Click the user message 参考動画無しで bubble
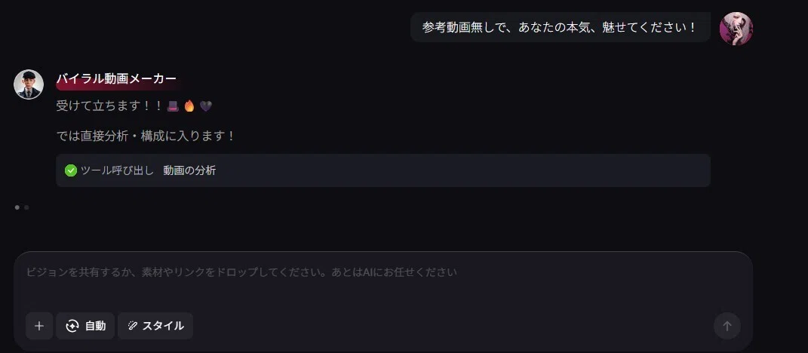Screen dimensions: 808x353 pos(560,27)
